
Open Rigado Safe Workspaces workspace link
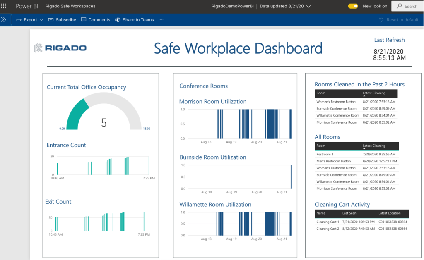(70, 6)
